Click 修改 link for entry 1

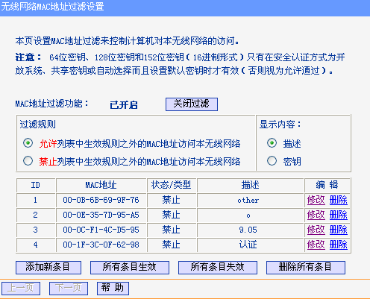point(316,200)
